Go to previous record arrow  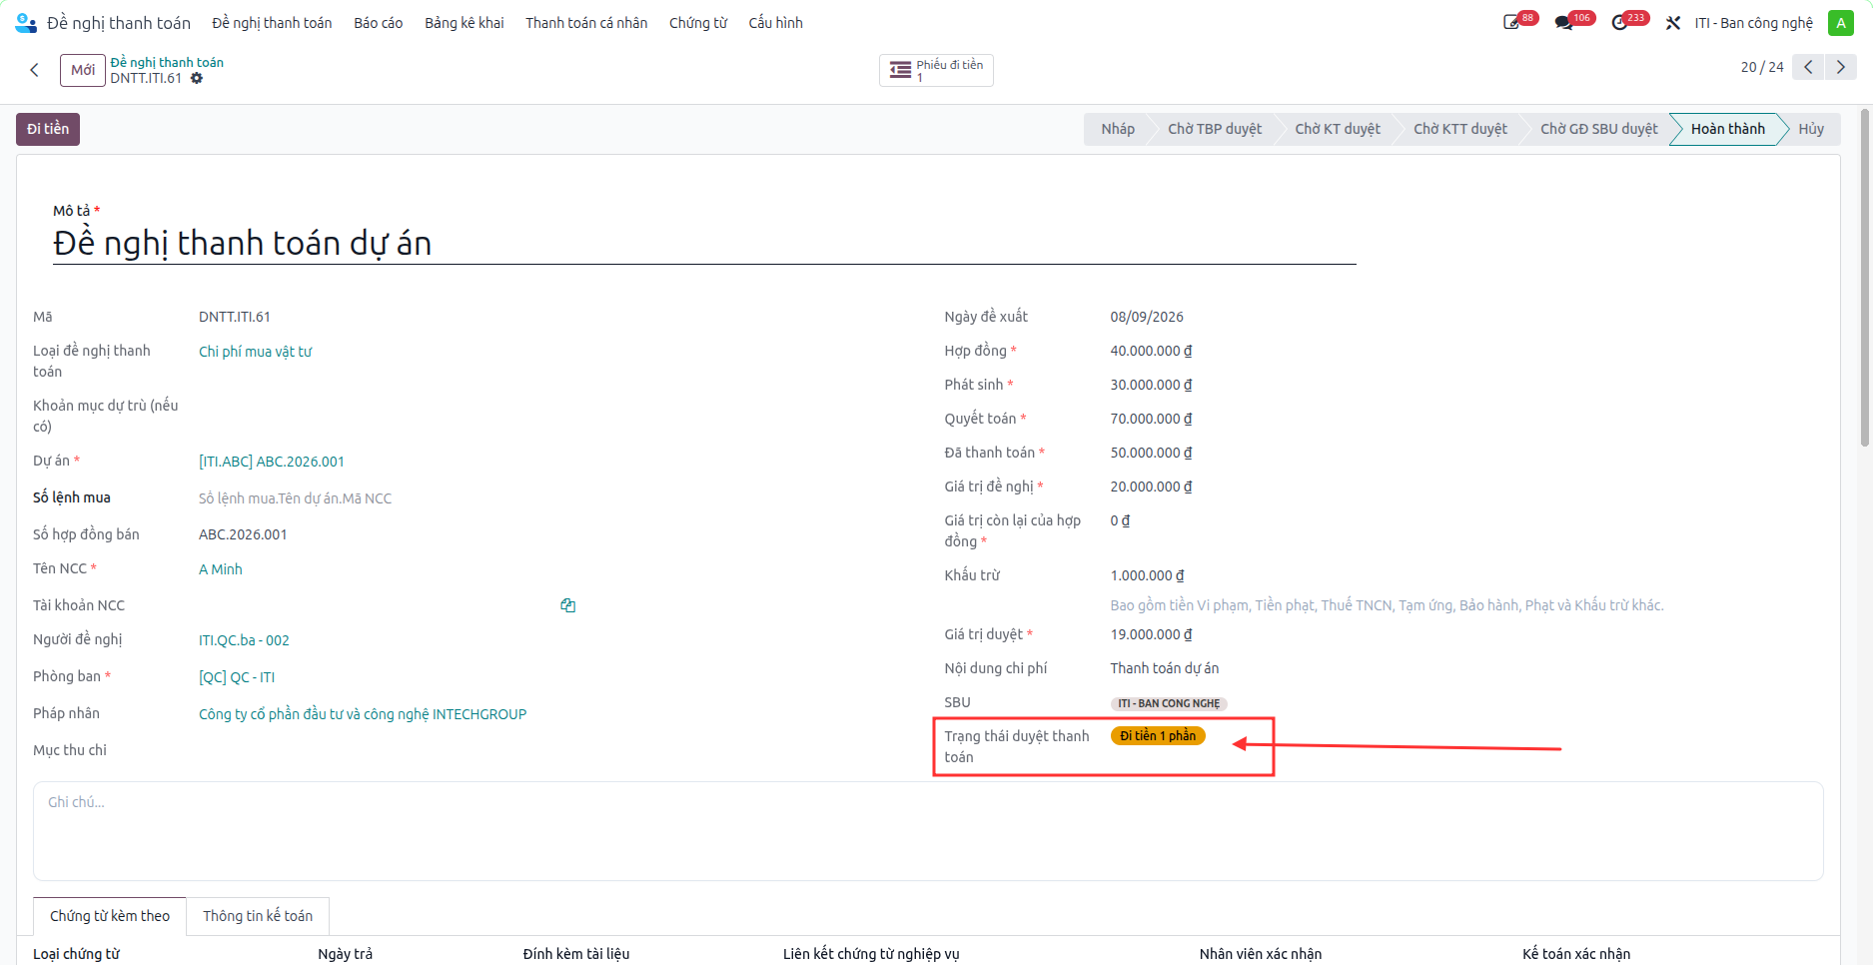[1808, 67]
